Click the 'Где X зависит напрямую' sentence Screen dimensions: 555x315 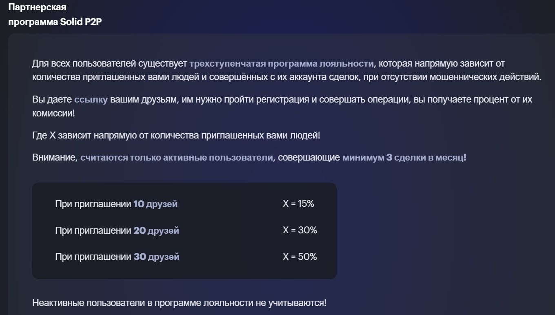pyautogui.click(x=176, y=135)
